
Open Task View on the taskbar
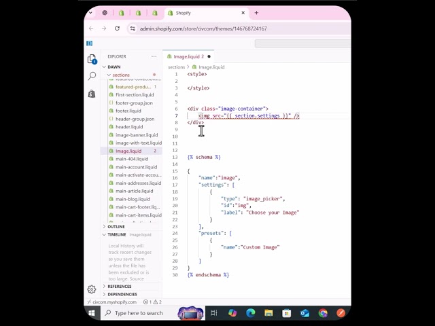tap(214, 313)
